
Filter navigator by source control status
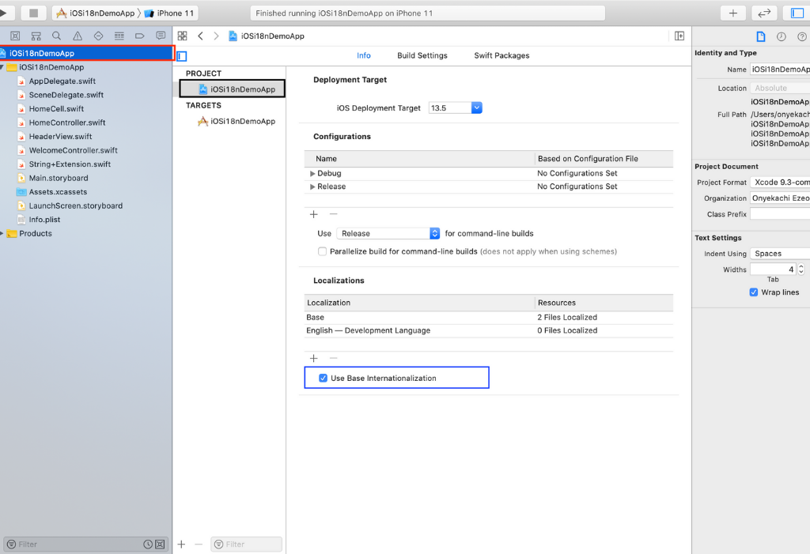pyautogui.click(x=160, y=545)
